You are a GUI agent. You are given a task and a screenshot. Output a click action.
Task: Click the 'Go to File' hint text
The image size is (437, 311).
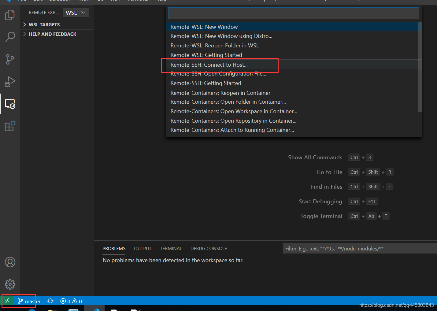(x=330, y=172)
